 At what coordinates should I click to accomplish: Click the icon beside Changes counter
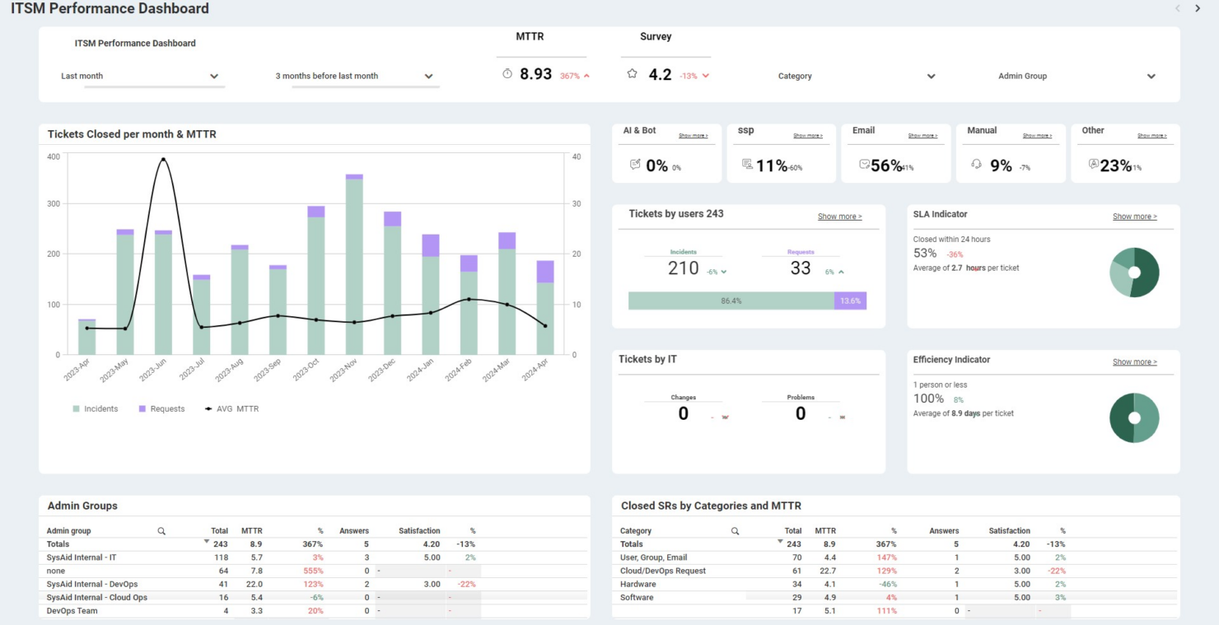(x=723, y=417)
